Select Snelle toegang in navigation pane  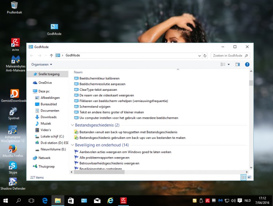(48, 74)
